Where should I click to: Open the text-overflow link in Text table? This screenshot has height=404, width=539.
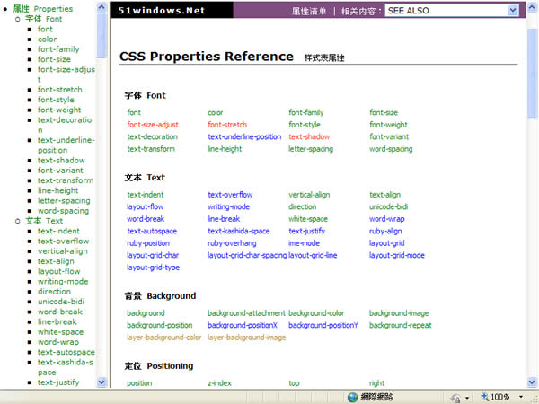[x=230, y=195]
